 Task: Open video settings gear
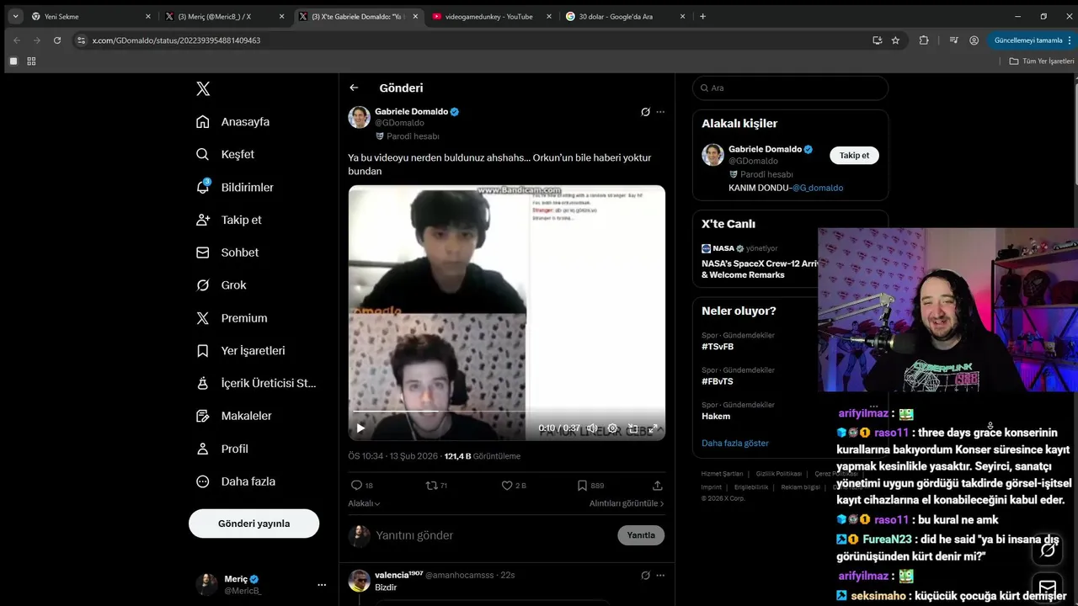pos(612,428)
